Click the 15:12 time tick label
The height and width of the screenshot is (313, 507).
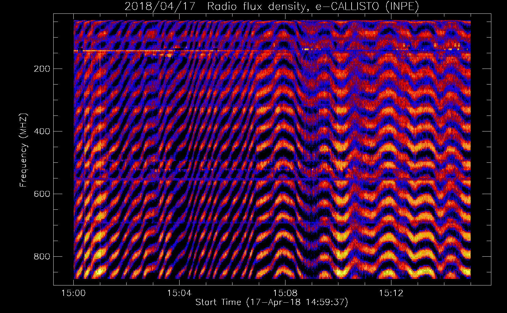[x=391, y=293]
